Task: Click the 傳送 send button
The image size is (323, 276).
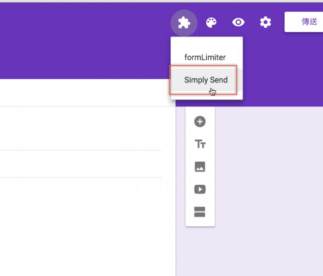Action: tap(304, 22)
